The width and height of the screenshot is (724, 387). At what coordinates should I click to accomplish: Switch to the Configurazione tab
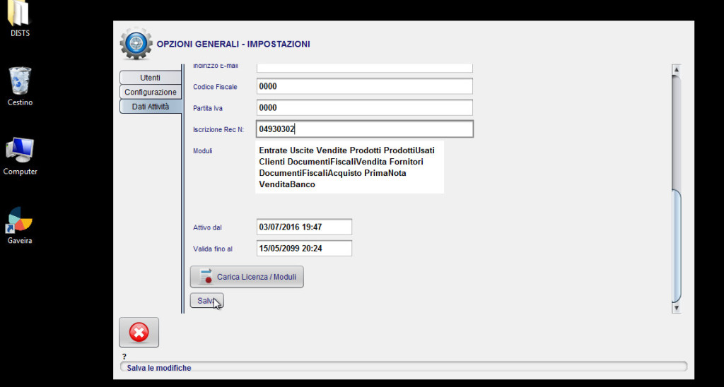pos(150,92)
